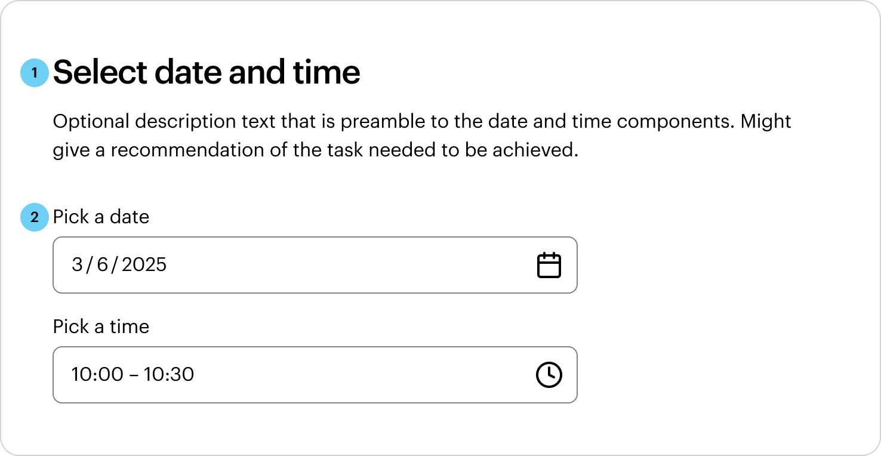
Task: Click the clock glyph in the time field
Action: 549,374
